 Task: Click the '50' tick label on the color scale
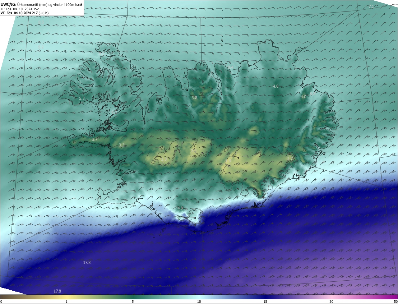(396, 302)
